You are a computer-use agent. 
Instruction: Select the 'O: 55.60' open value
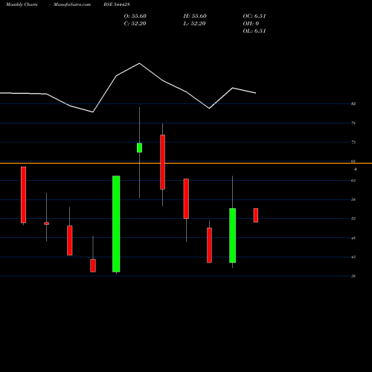click(x=135, y=16)
